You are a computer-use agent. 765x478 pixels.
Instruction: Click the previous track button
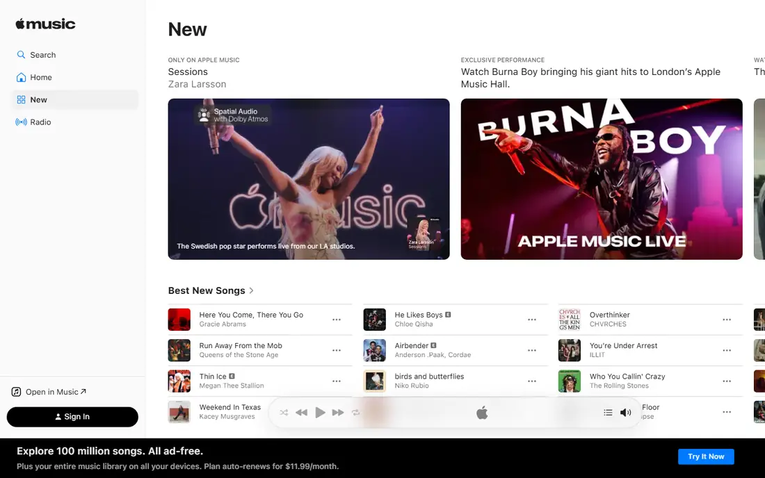pyautogui.click(x=302, y=413)
